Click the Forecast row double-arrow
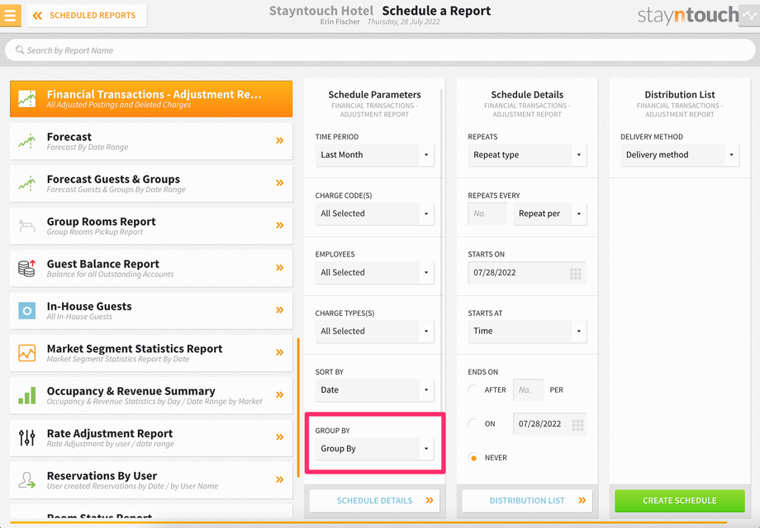 click(x=280, y=141)
